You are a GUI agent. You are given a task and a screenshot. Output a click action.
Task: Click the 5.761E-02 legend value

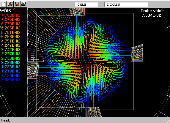(11, 32)
